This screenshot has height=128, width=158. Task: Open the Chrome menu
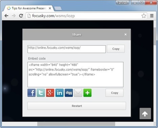pyautogui.click(x=152, y=16)
